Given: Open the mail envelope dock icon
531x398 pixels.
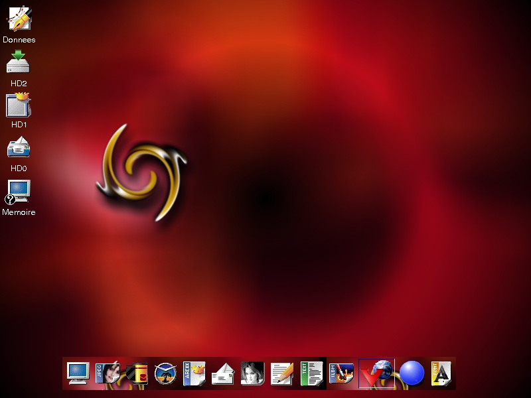Looking at the screenshot, I should pyautogui.click(x=223, y=374).
